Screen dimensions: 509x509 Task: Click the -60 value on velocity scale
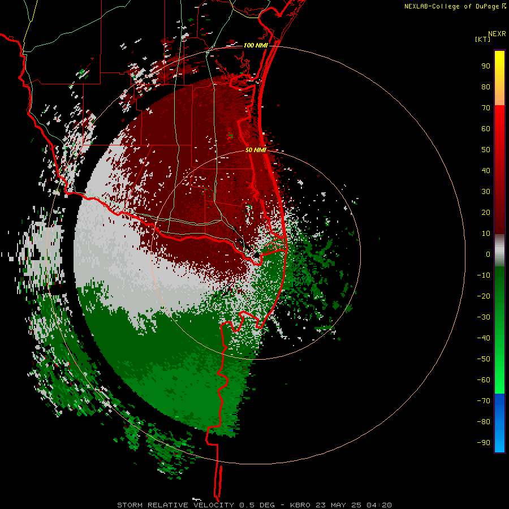(x=484, y=380)
